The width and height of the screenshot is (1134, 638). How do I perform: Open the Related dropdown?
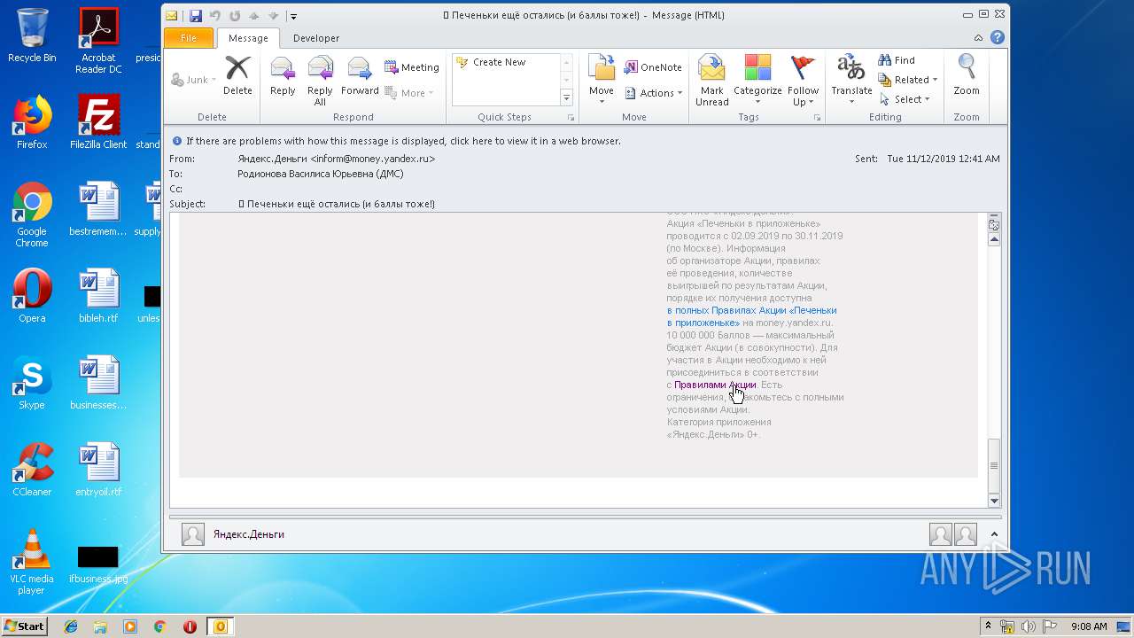pos(908,80)
